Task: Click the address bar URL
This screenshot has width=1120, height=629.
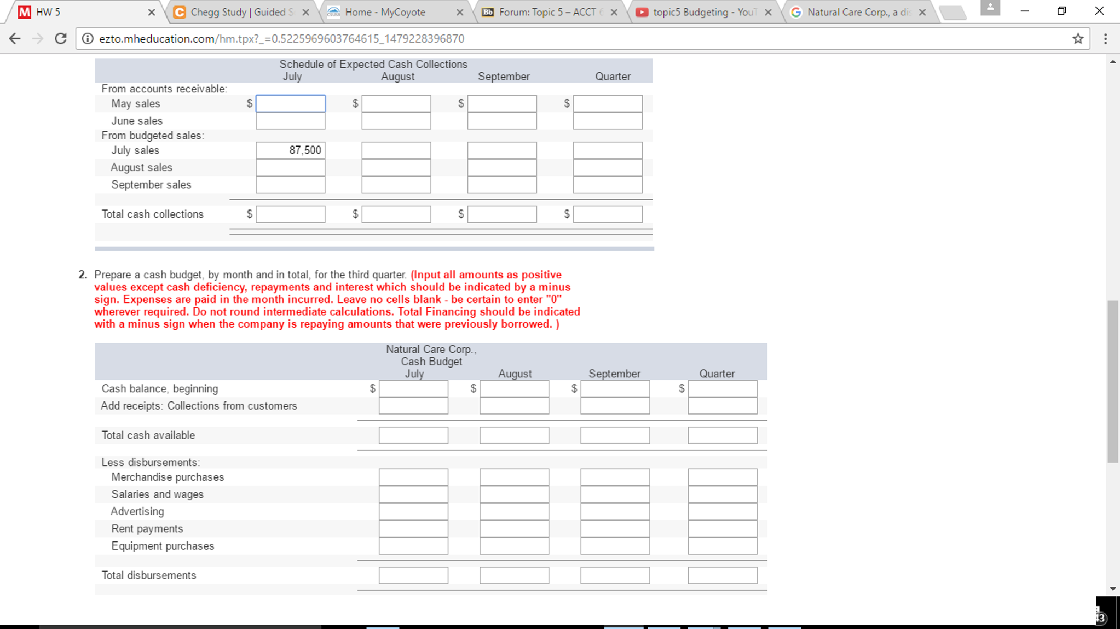Action: tap(281, 39)
